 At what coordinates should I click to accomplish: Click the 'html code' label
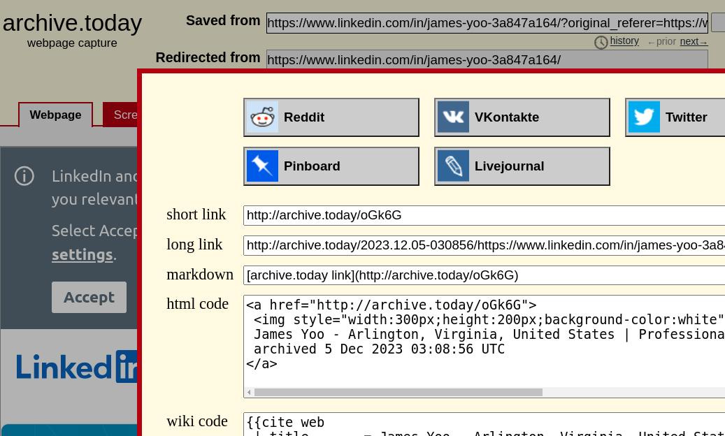(197, 304)
